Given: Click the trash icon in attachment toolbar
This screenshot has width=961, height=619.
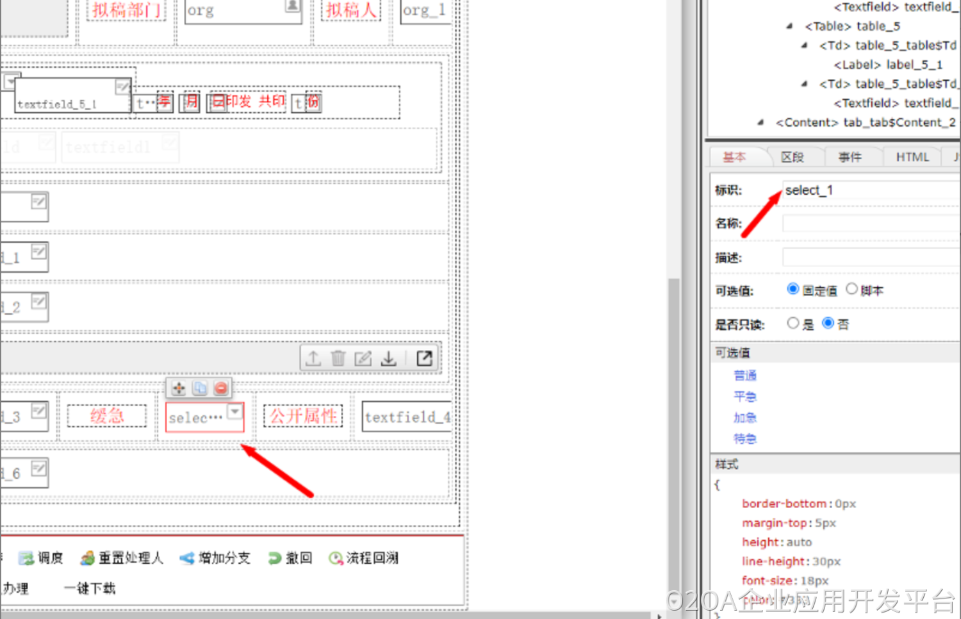Looking at the screenshot, I should [x=338, y=358].
